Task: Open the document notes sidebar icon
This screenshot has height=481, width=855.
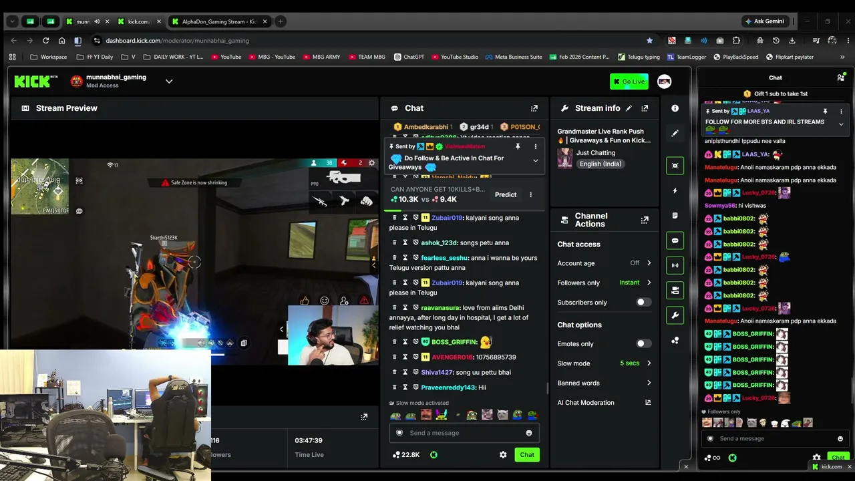Action: click(x=675, y=216)
